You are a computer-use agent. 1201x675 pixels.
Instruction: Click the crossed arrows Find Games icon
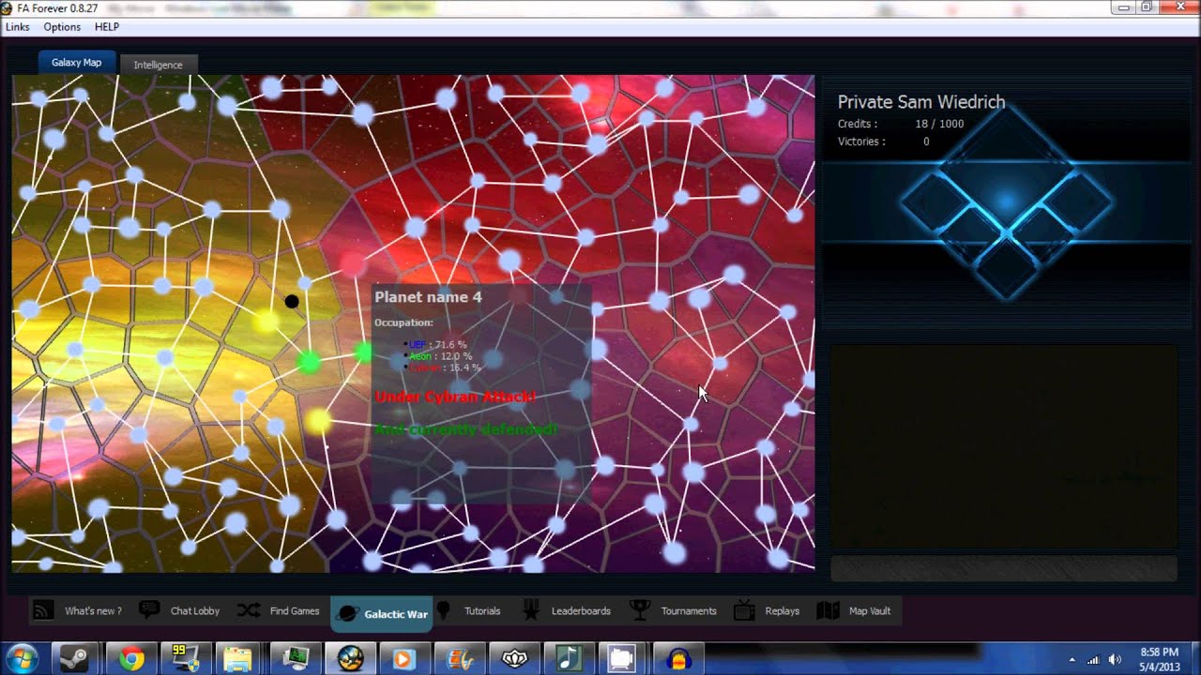pyautogui.click(x=249, y=611)
